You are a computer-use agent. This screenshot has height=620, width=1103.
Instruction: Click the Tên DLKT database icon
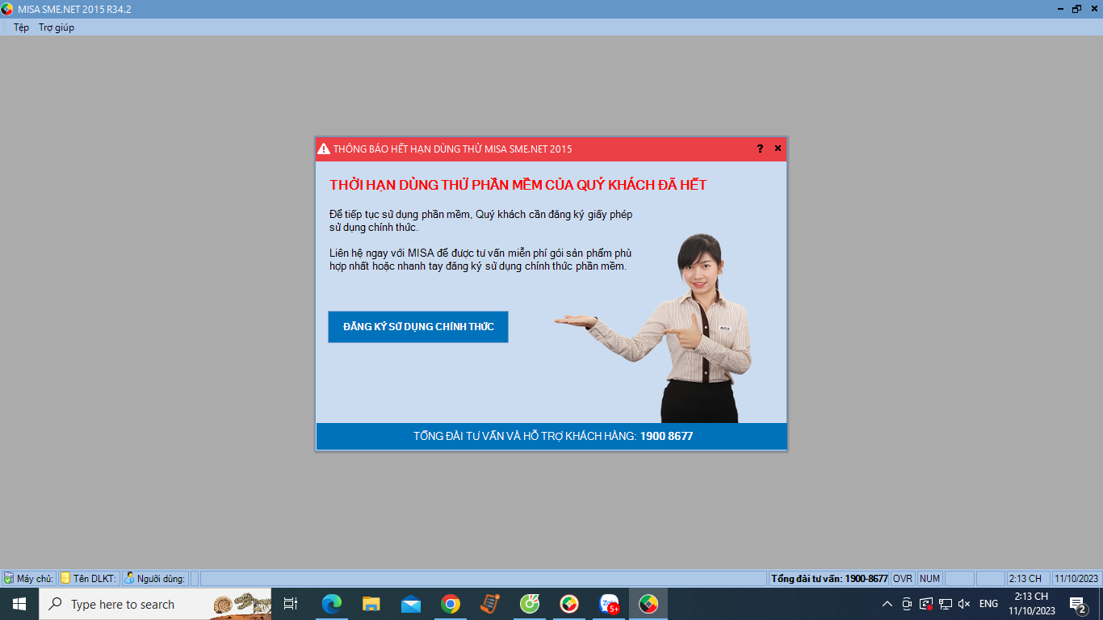pos(65,578)
